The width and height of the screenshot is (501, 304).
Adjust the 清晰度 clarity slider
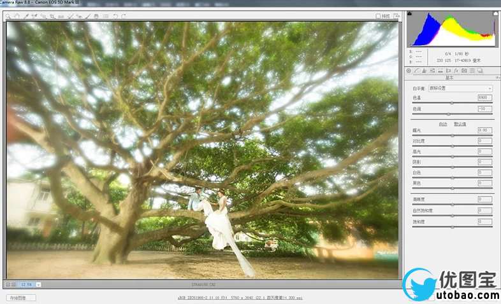click(x=452, y=205)
